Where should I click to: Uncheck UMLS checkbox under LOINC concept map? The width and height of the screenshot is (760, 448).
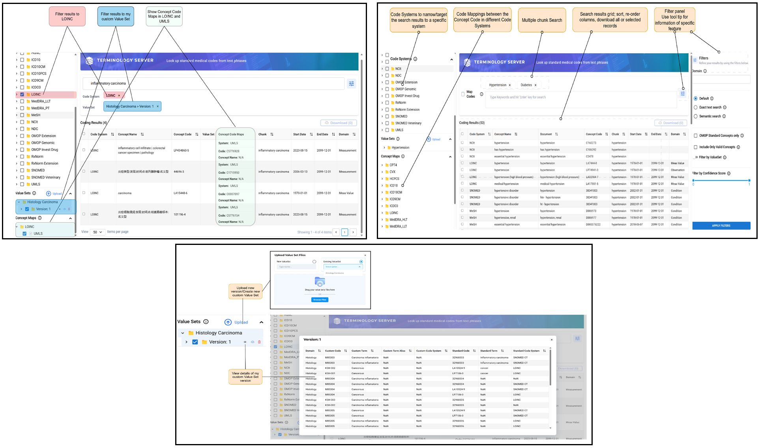pyautogui.click(x=24, y=233)
